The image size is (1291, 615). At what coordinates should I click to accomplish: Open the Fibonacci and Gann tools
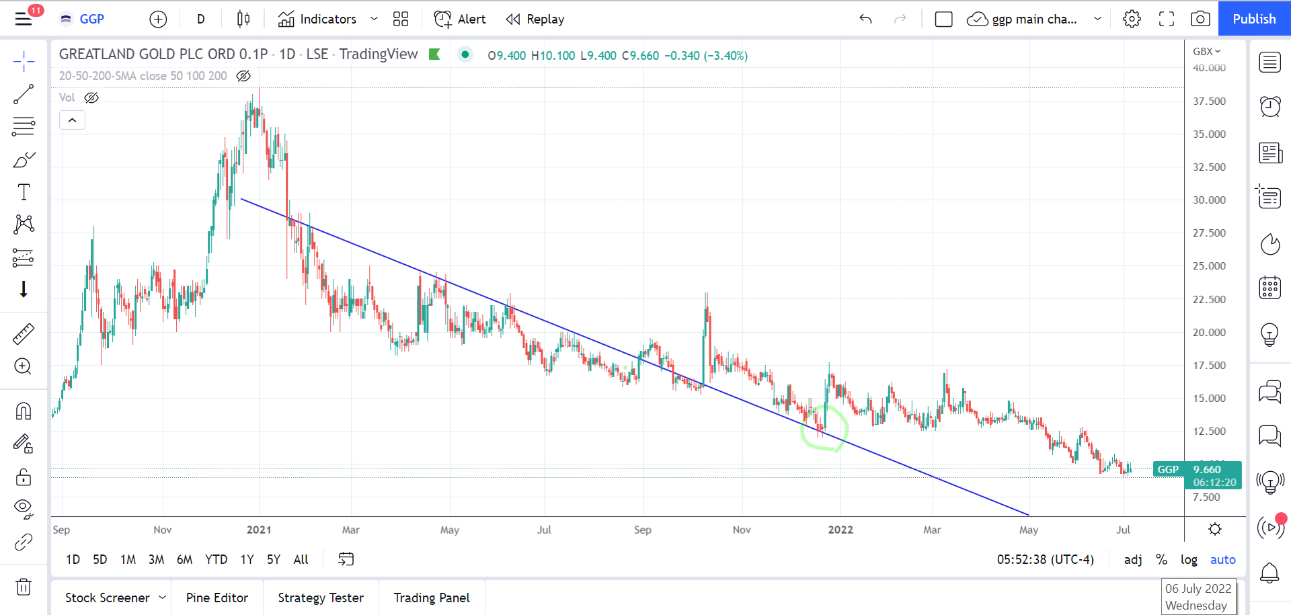coord(24,126)
